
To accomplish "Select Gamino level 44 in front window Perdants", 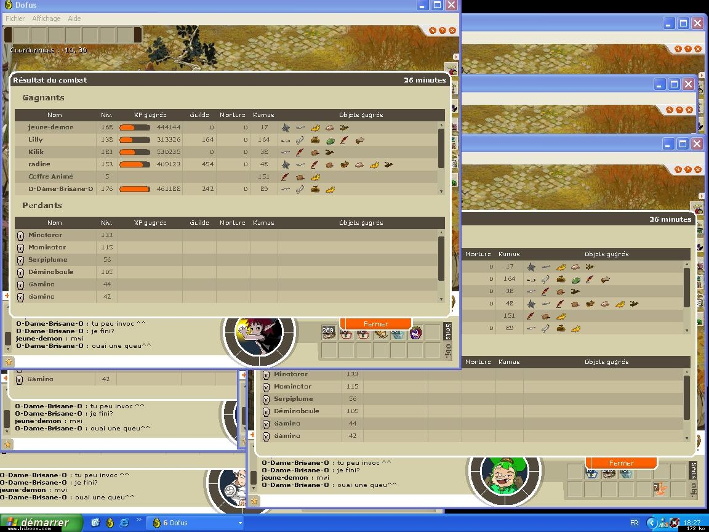I will (226, 284).
